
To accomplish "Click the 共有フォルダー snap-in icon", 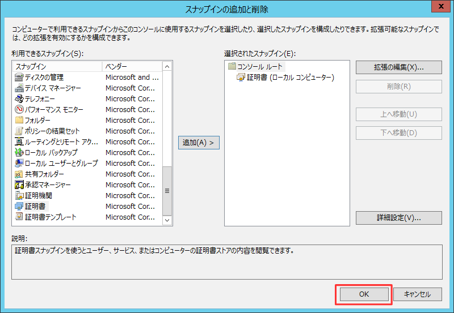I will [19, 174].
